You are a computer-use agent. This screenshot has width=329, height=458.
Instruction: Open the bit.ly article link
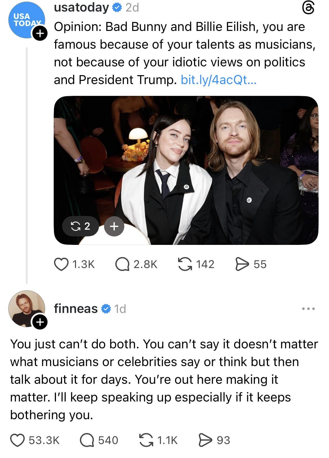(218, 80)
